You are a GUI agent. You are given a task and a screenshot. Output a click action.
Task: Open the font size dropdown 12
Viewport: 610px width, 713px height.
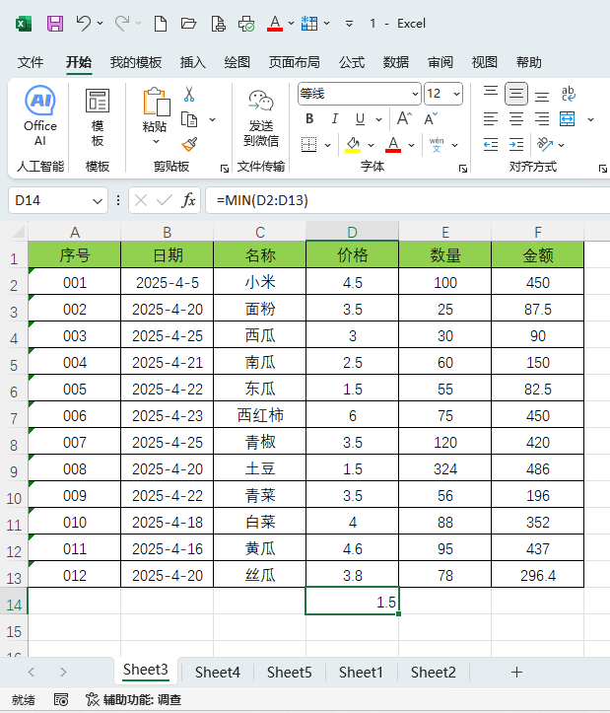click(x=456, y=94)
